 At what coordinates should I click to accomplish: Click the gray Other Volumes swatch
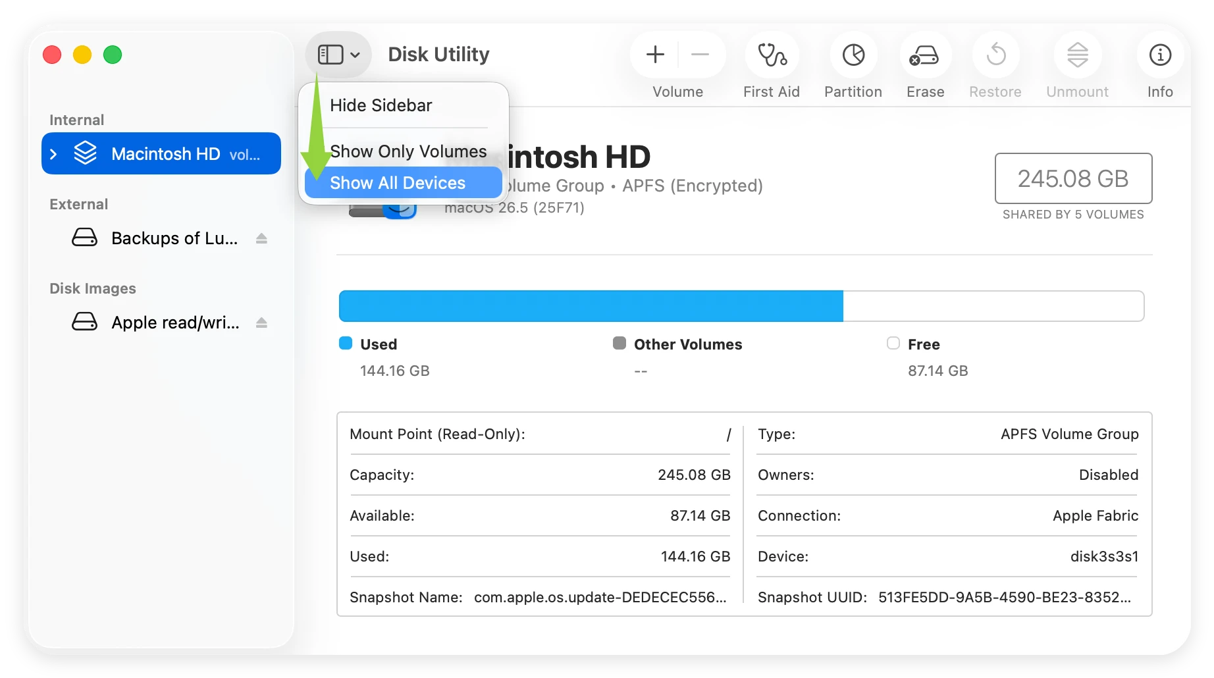click(620, 343)
